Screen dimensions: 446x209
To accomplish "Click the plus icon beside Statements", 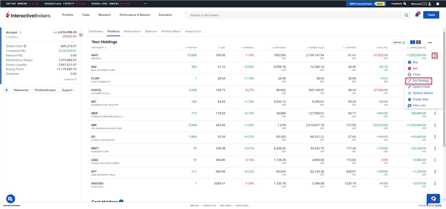I will click(x=7, y=90).
